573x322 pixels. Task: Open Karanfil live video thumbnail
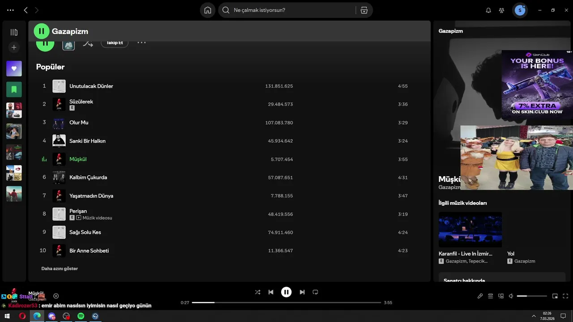click(470, 229)
